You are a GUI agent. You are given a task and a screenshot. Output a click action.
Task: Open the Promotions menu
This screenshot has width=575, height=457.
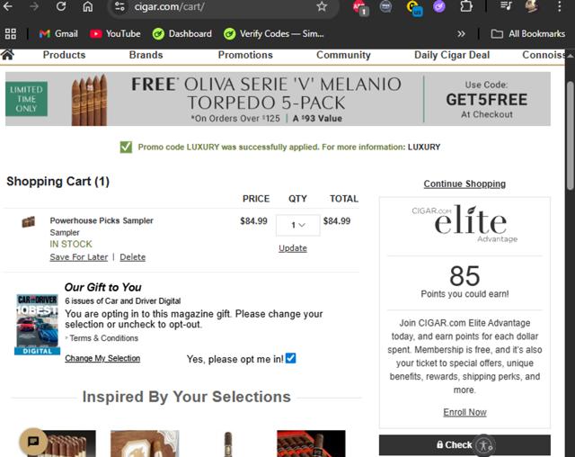point(245,55)
